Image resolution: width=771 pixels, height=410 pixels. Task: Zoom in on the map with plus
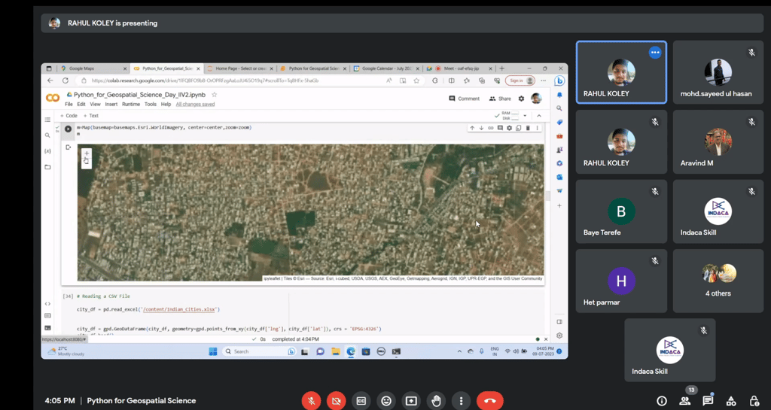87,153
